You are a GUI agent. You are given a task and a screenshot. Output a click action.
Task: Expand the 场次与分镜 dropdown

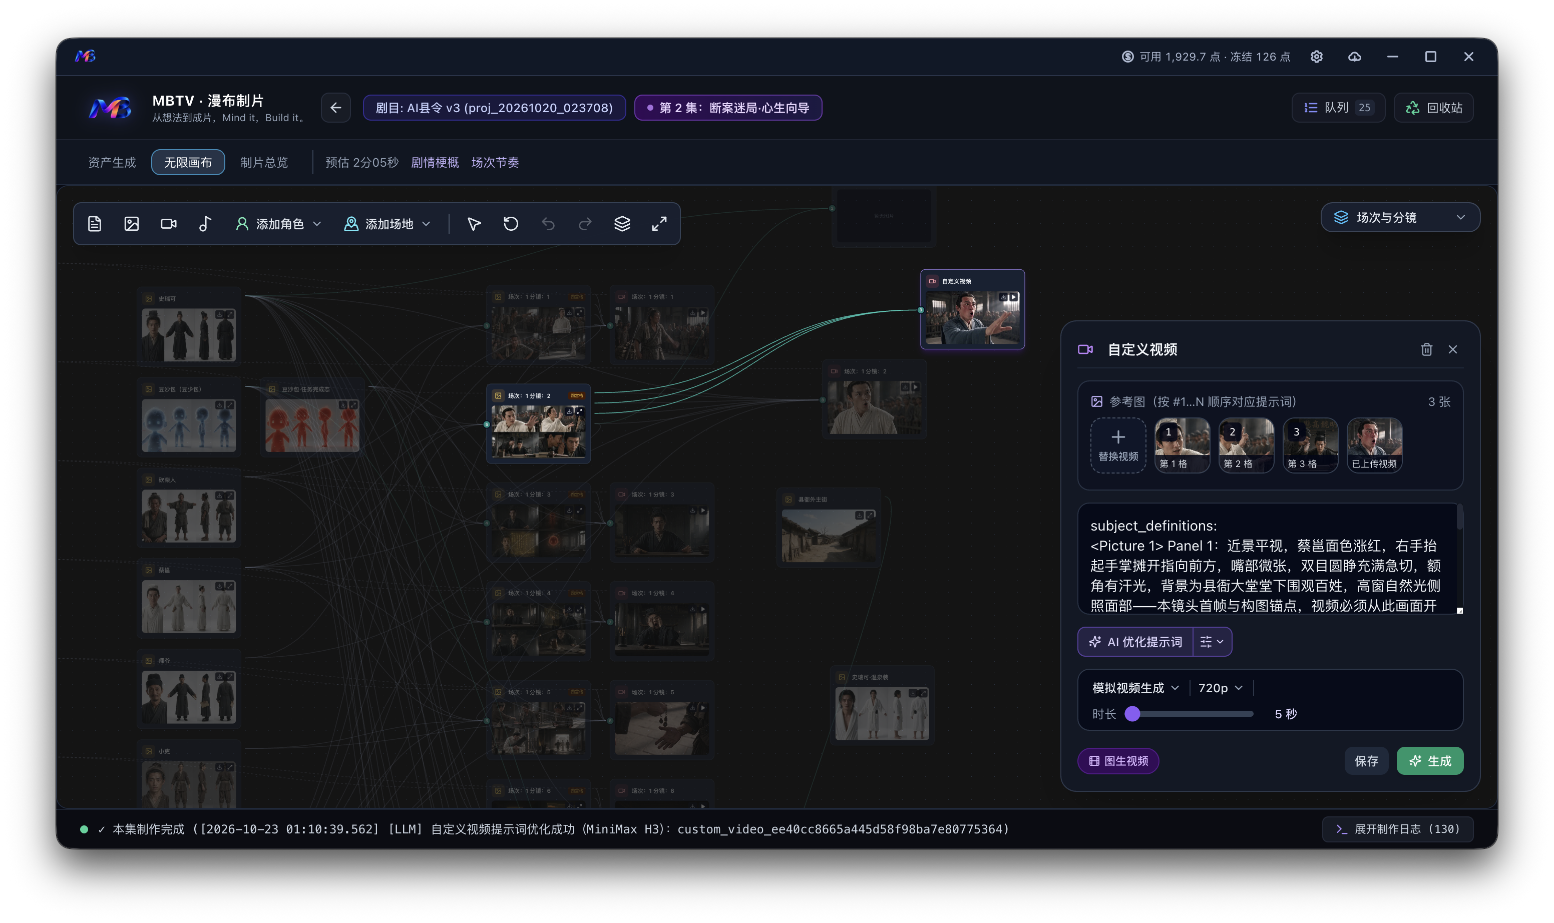coord(1400,217)
